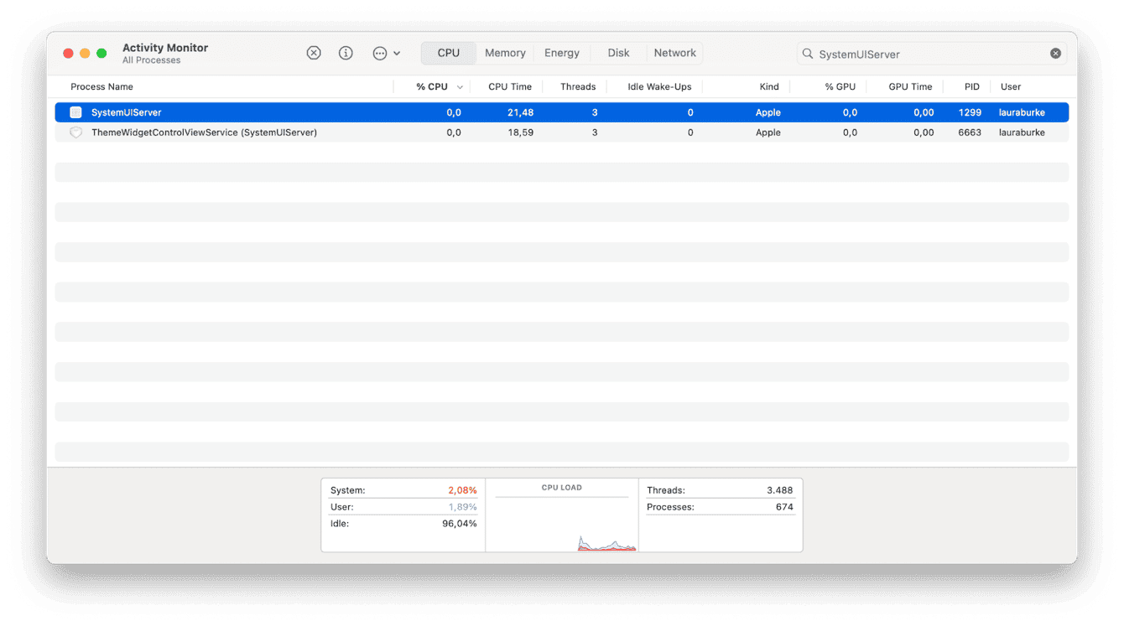The width and height of the screenshot is (1124, 626).
Task: Clear the search field with the X icon
Action: click(1055, 52)
